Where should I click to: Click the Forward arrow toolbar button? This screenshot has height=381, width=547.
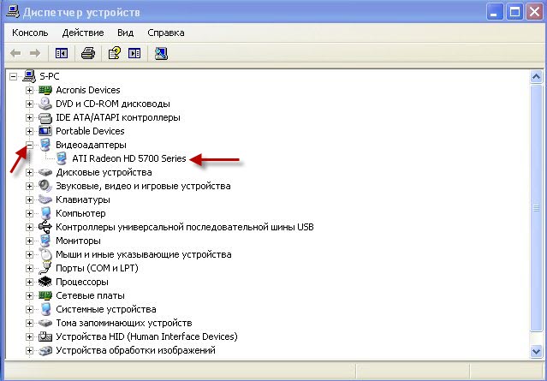pyautogui.click(x=35, y=53)
